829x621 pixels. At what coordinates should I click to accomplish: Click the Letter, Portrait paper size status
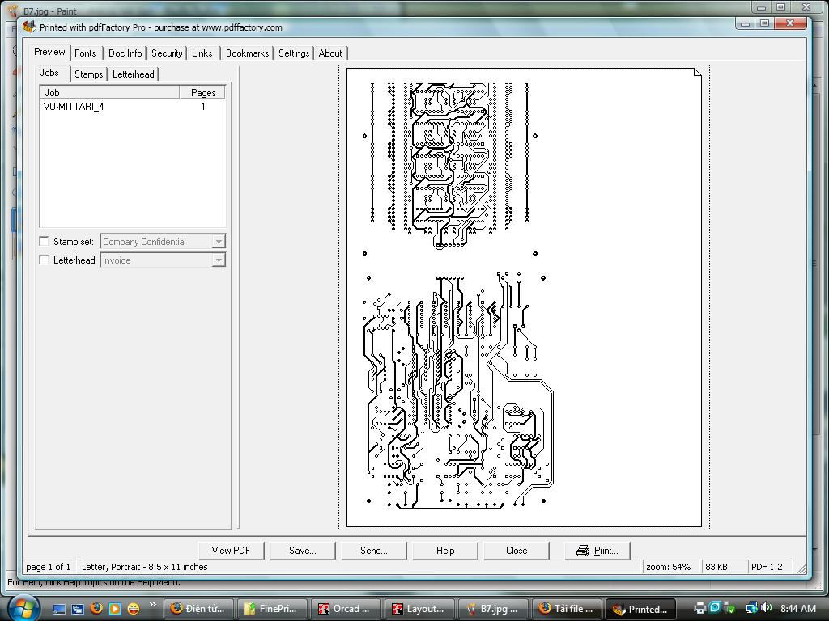click(359, 567)
